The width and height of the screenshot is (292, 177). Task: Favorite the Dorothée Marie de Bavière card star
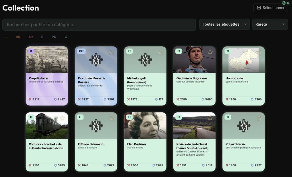[x=111, y=52]
